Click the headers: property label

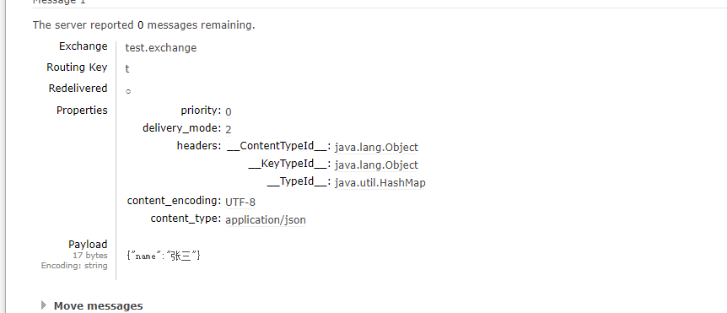199,146
